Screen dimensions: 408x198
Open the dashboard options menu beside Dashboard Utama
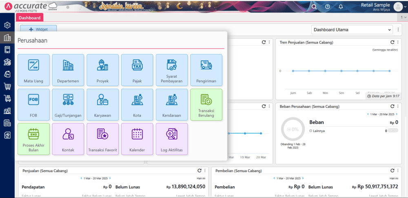click(x=398, y=30)
